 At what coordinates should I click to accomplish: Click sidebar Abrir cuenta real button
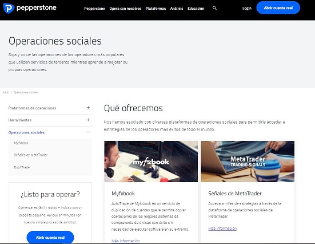[50, 237]
